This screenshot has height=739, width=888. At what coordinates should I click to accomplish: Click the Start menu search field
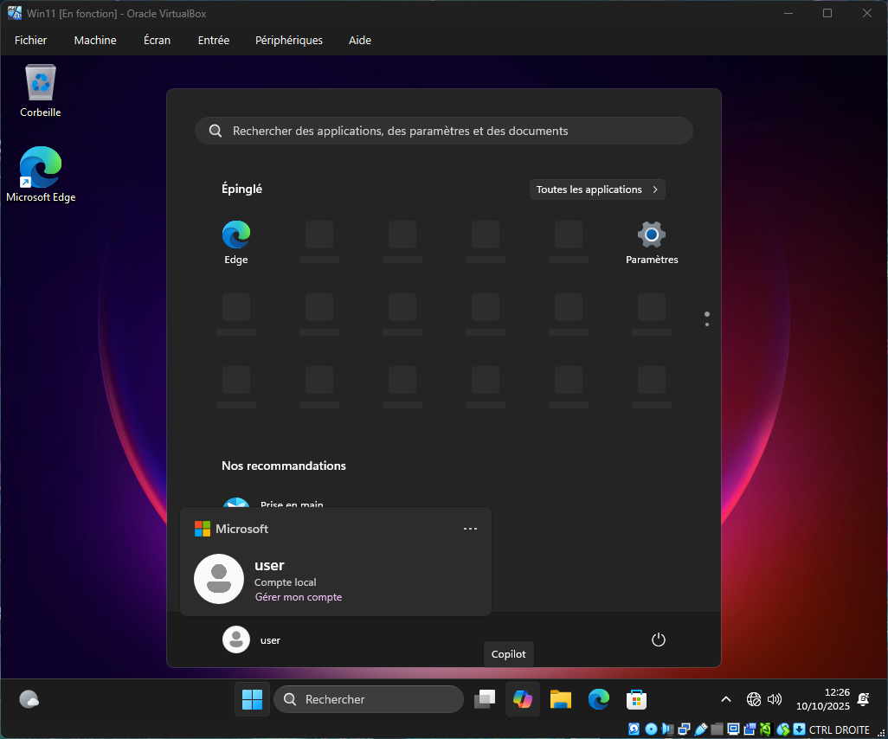tap(444, 132)
